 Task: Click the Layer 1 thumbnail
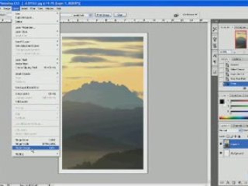tap(227, 144)
